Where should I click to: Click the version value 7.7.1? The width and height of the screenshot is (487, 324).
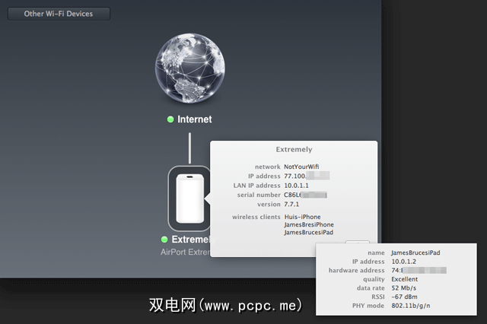291,204
